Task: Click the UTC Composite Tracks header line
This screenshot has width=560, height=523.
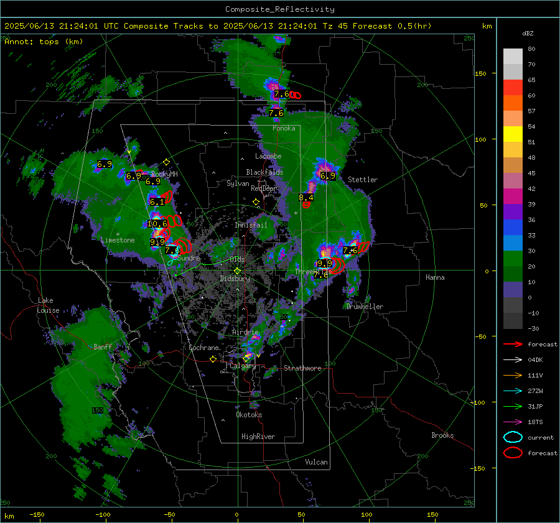Action: pyautogui.click(x=218, y=26)
